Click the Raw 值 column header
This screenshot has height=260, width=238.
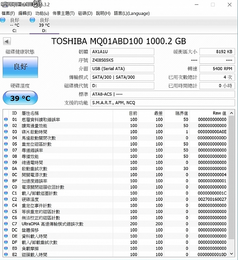(x=209, y=113)
